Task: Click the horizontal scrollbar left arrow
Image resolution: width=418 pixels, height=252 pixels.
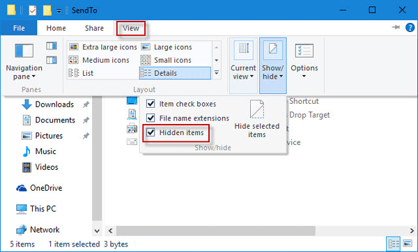Action: 111,230
